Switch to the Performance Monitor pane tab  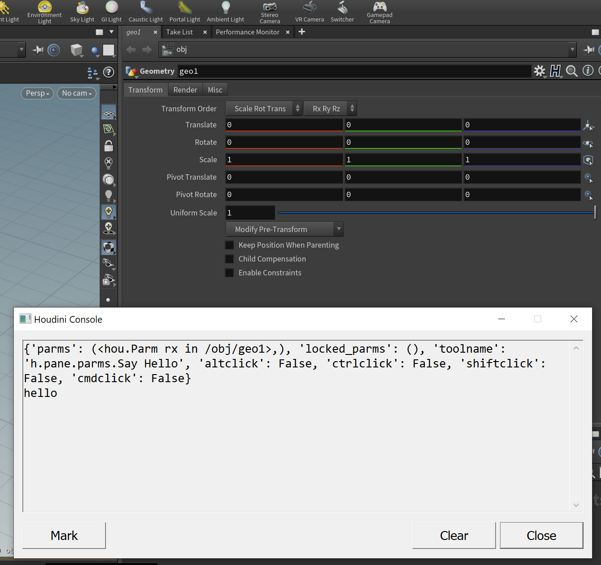coord(248,32)
